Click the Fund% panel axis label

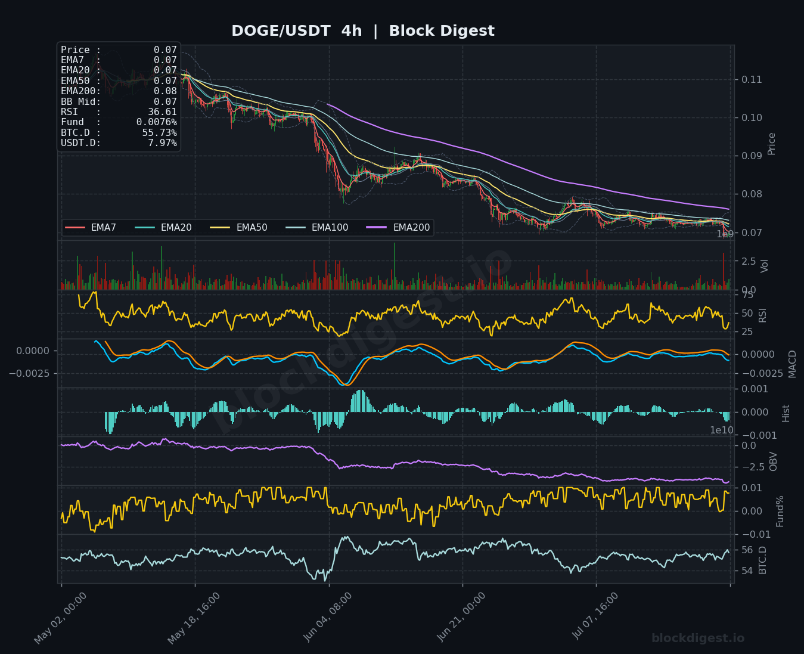pyautogui.click(x=780, y=511)
